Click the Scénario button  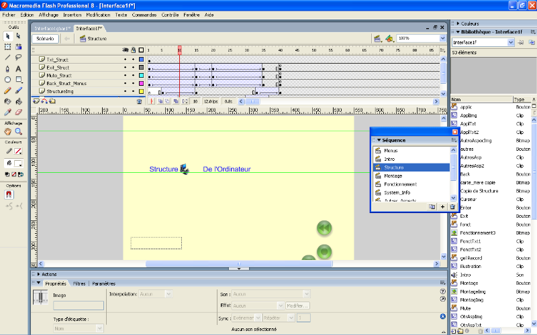[46, 39]
